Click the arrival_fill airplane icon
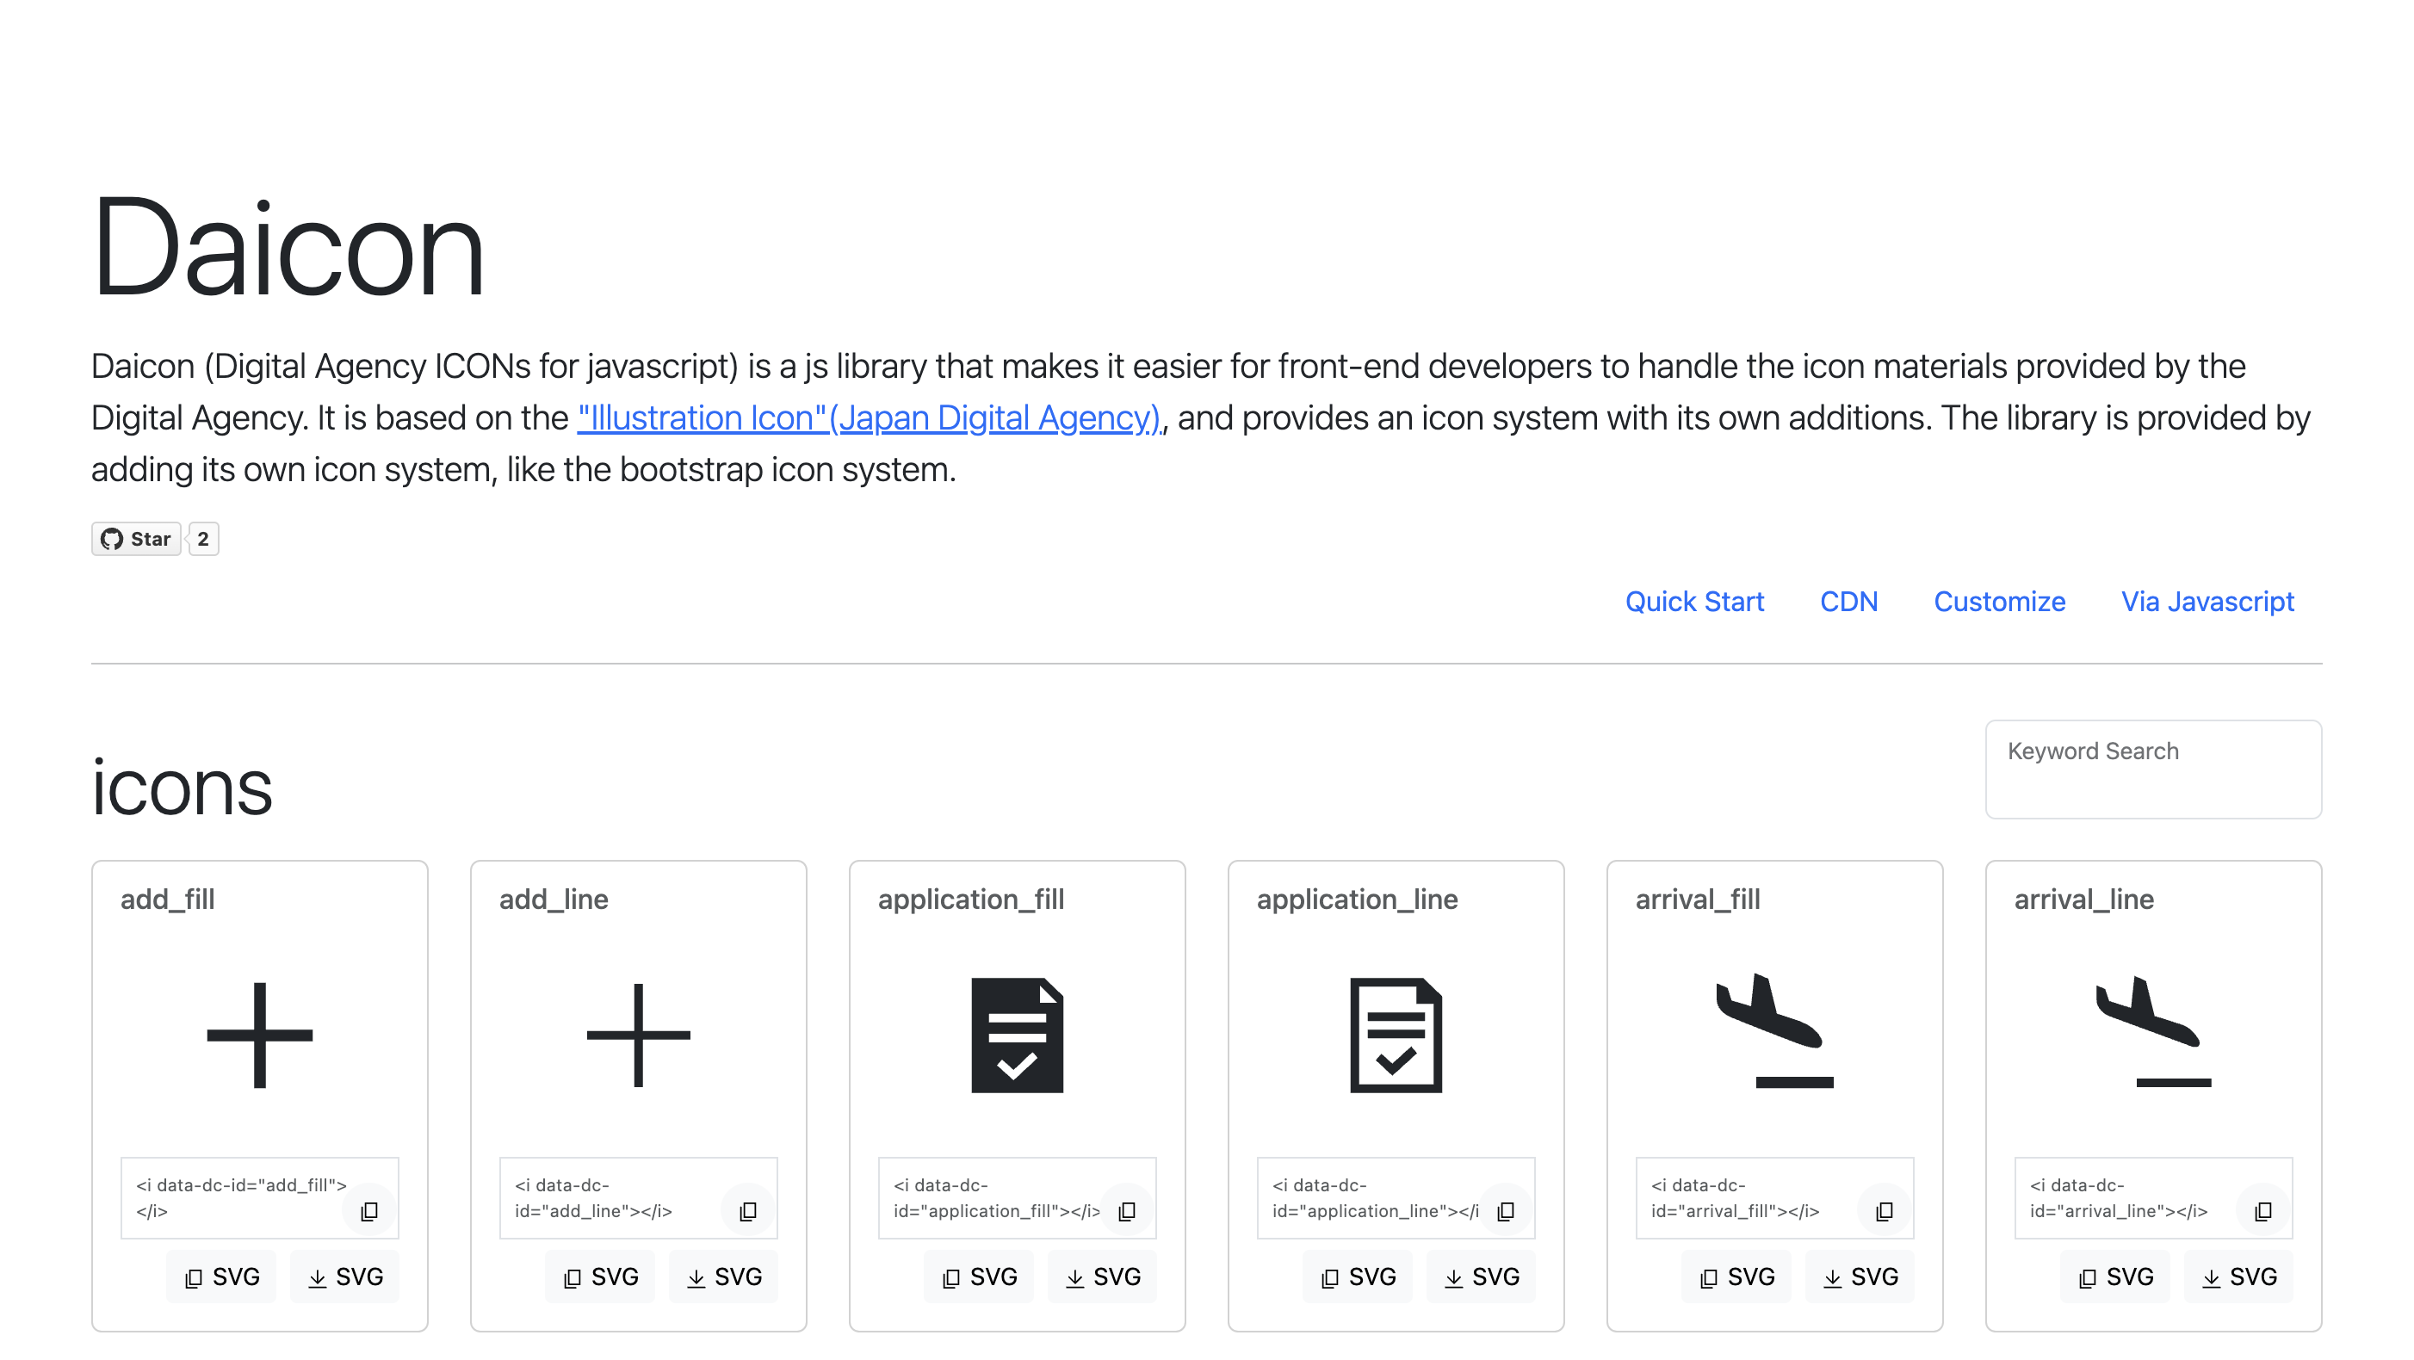 1774,1030
